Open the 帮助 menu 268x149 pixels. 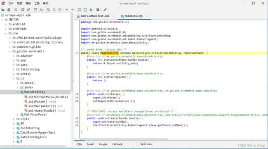46,3
